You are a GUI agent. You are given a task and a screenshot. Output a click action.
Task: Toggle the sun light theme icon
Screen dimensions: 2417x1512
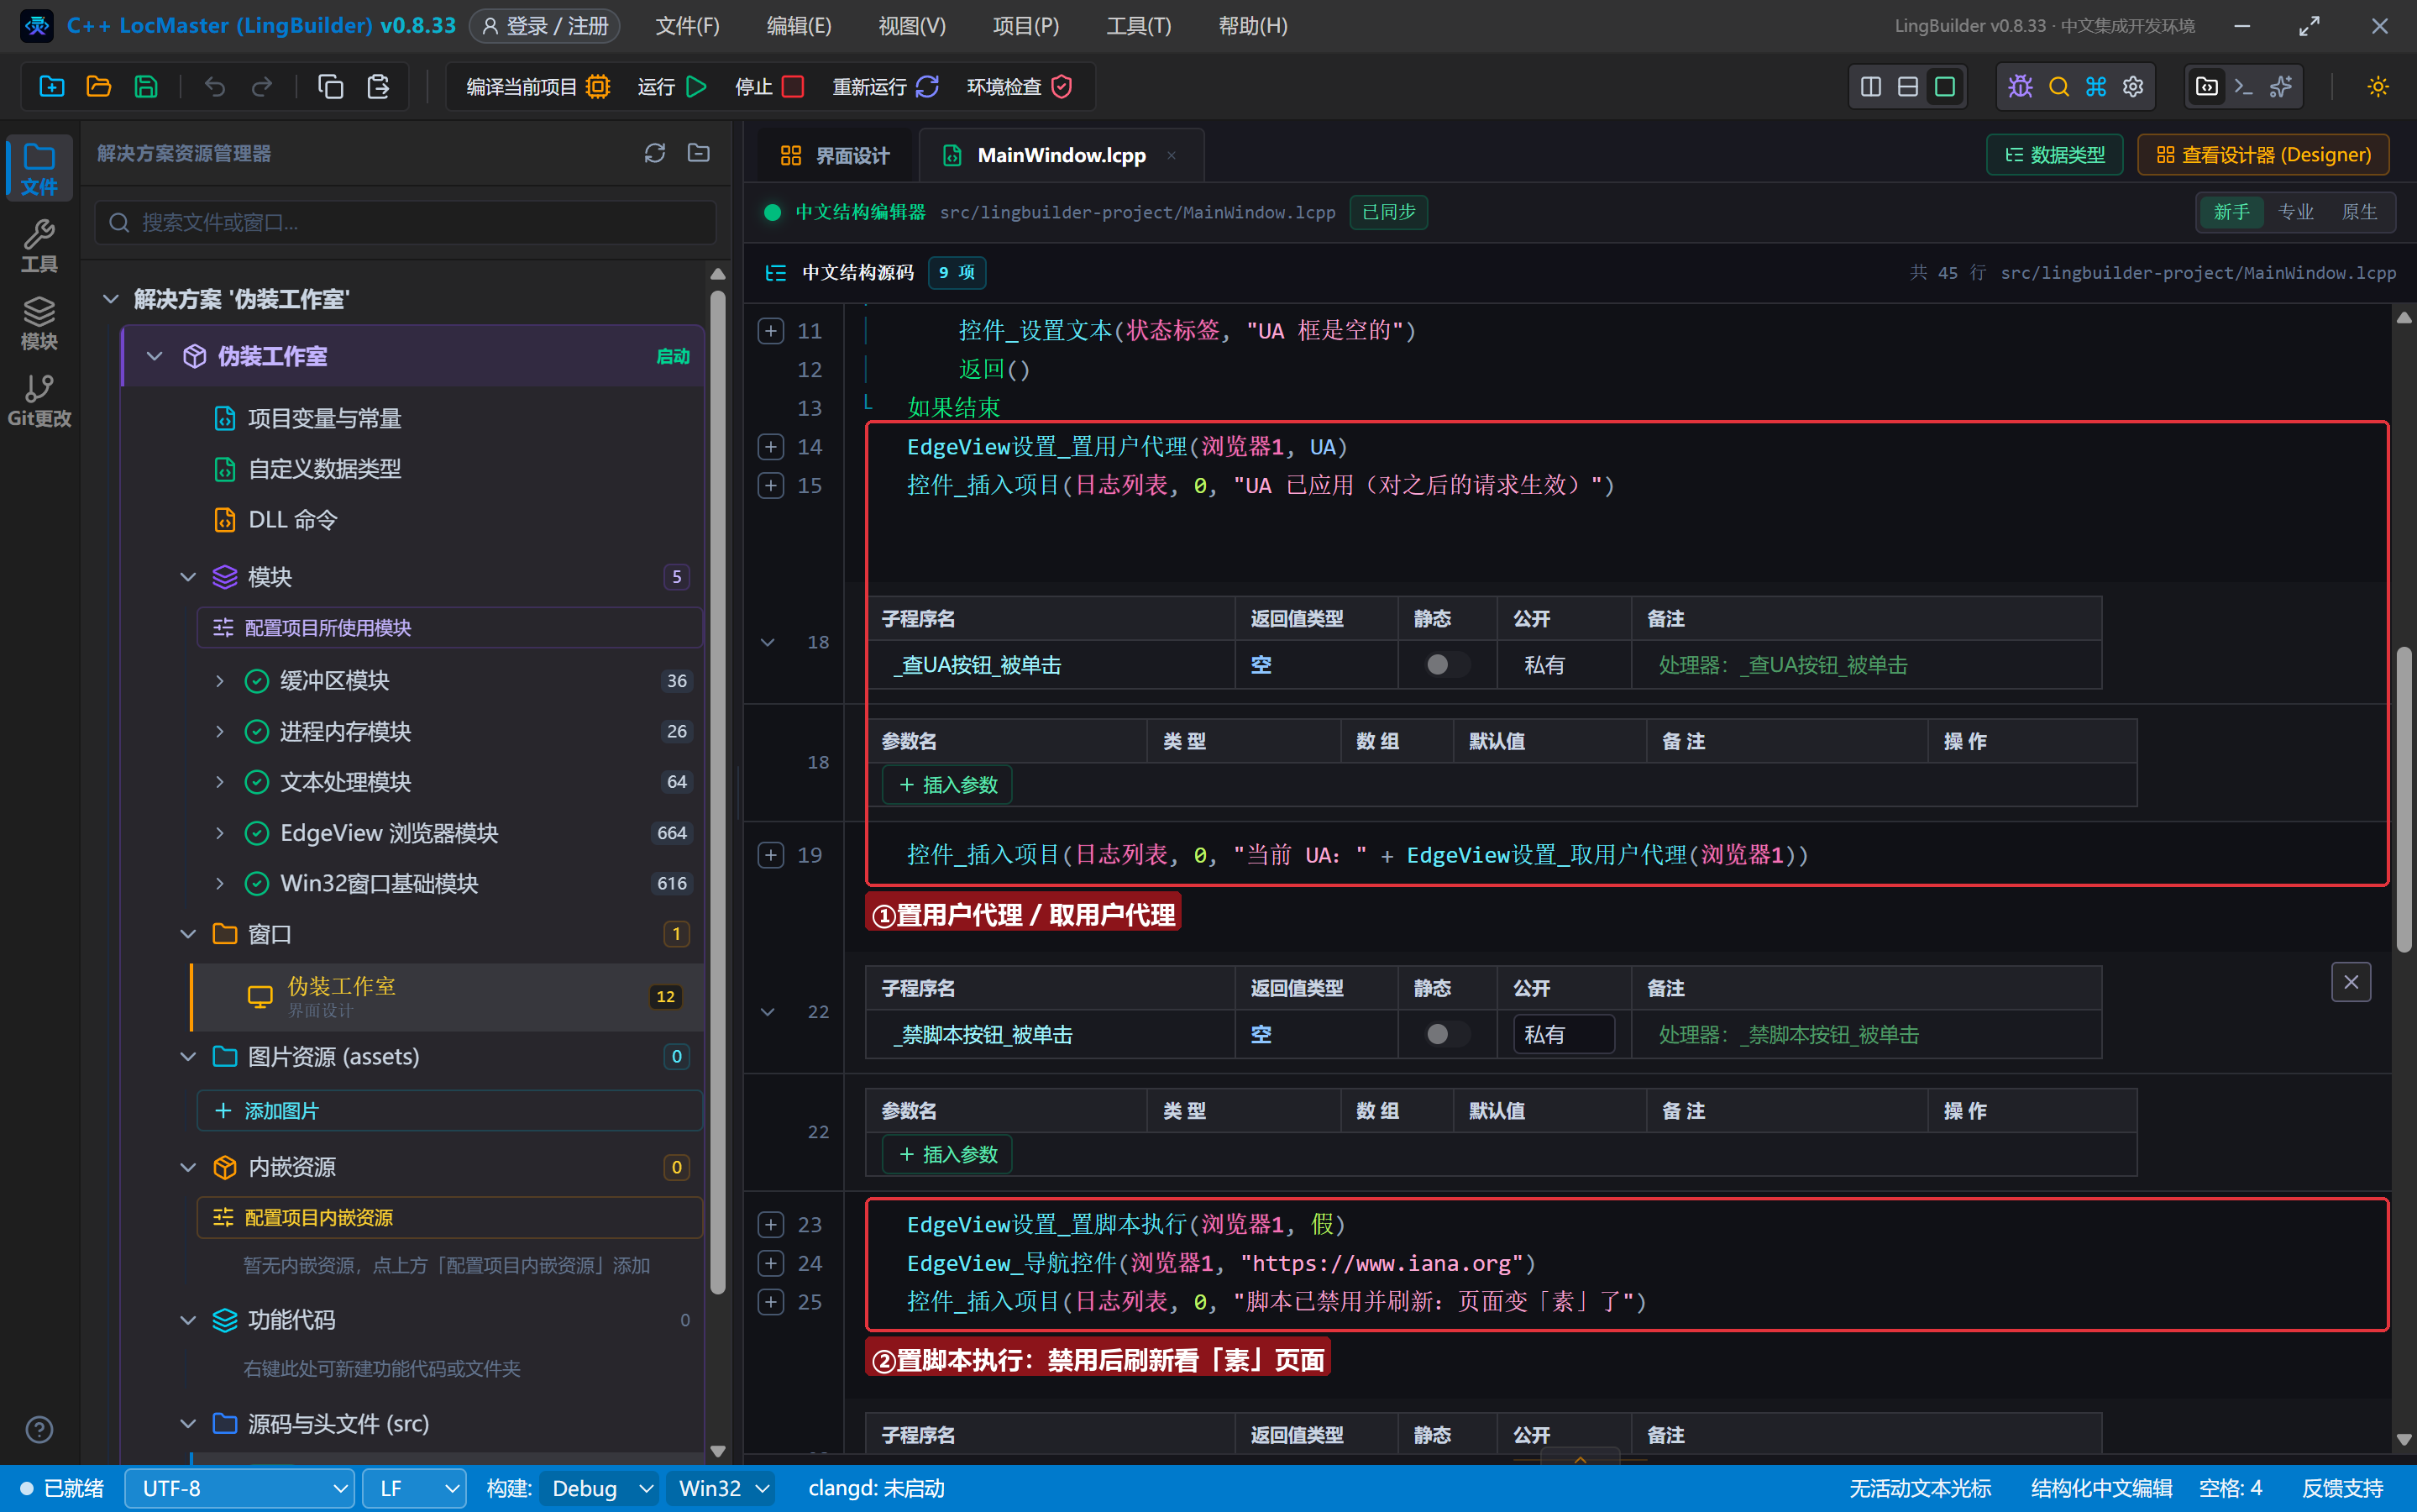[2378, 87]
